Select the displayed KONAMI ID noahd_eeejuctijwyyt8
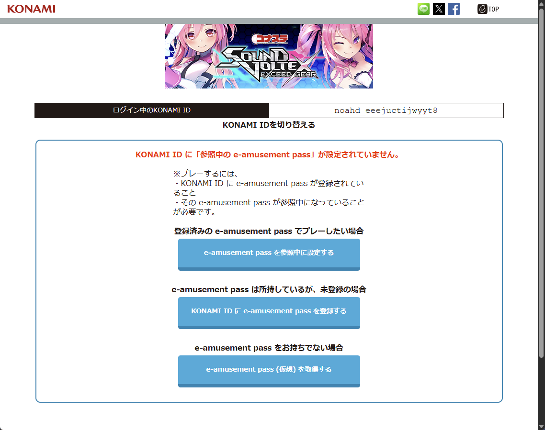Image resolution: width=545 pixels, height=430 pixels. point(386,110)
